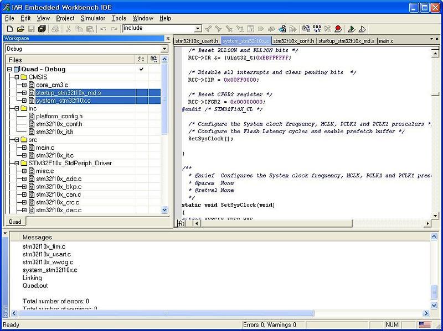Click in the quick search 'include' field
The image size is (443, 331).
[158, 28]
